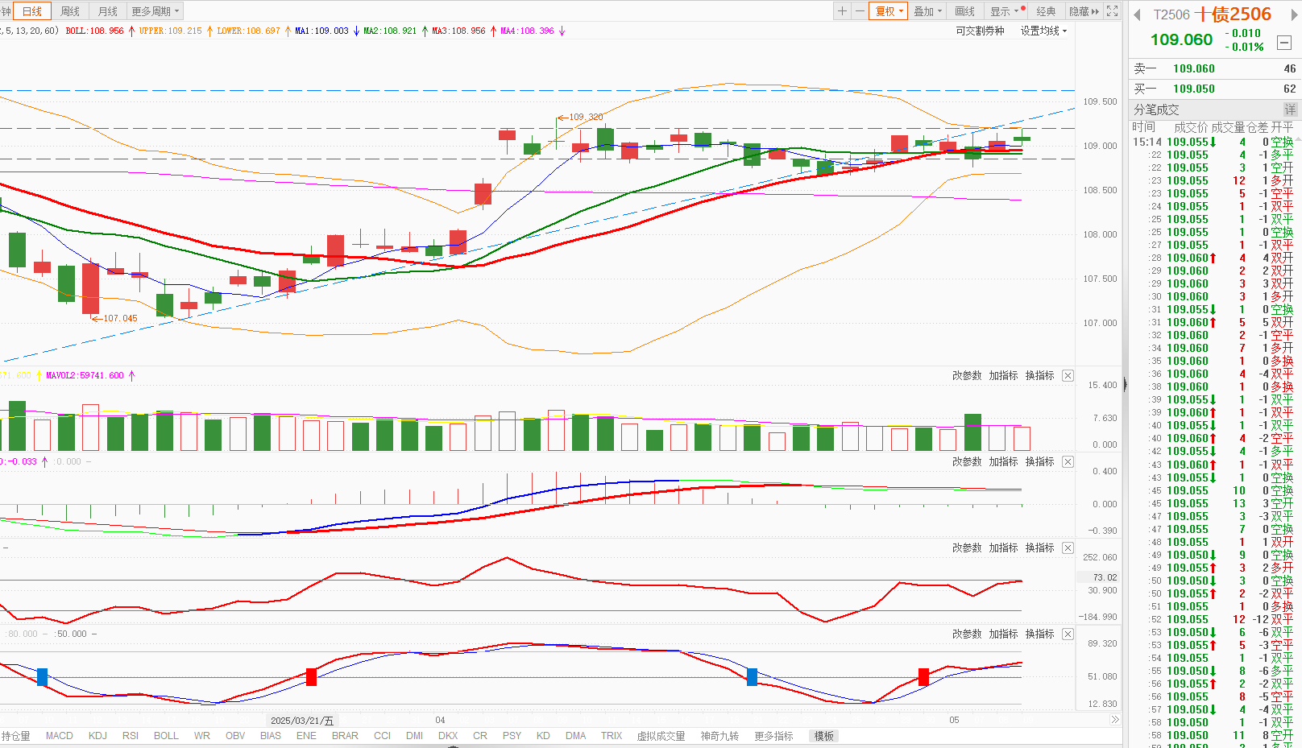Select CCI indicator tab

tap(383, 736)
